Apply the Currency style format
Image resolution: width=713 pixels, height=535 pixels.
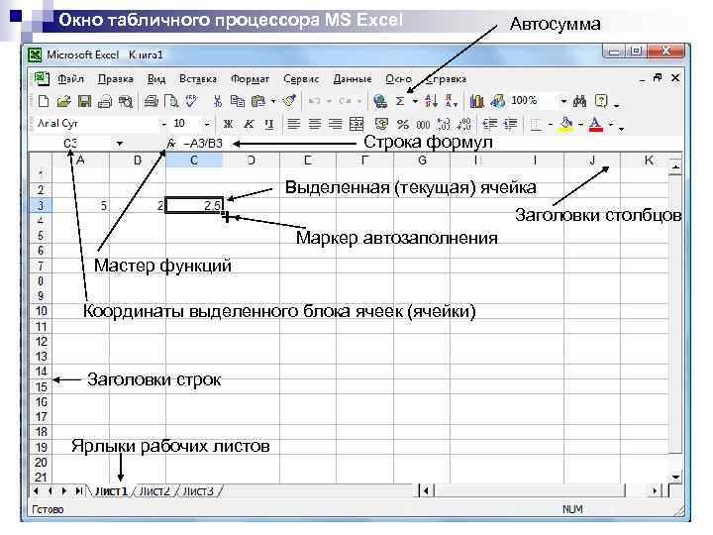(381, 124)
